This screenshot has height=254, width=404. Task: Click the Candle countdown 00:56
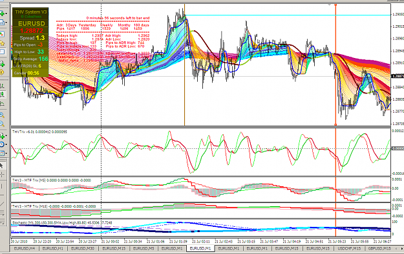33,73
